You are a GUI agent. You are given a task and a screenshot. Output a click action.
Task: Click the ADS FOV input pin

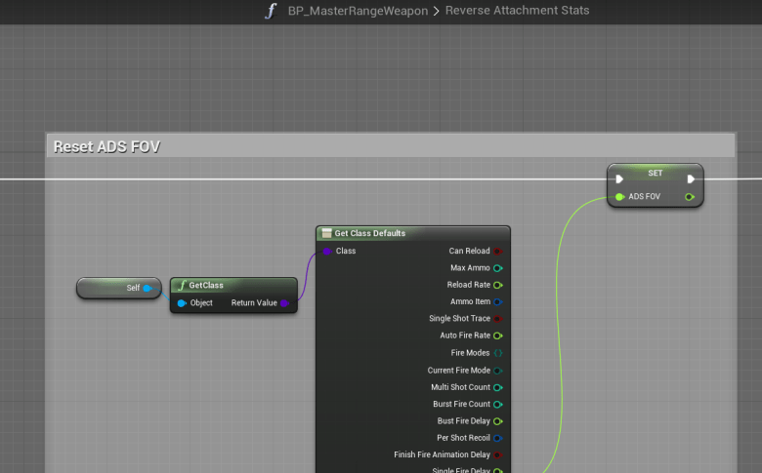tap(619, 197)
